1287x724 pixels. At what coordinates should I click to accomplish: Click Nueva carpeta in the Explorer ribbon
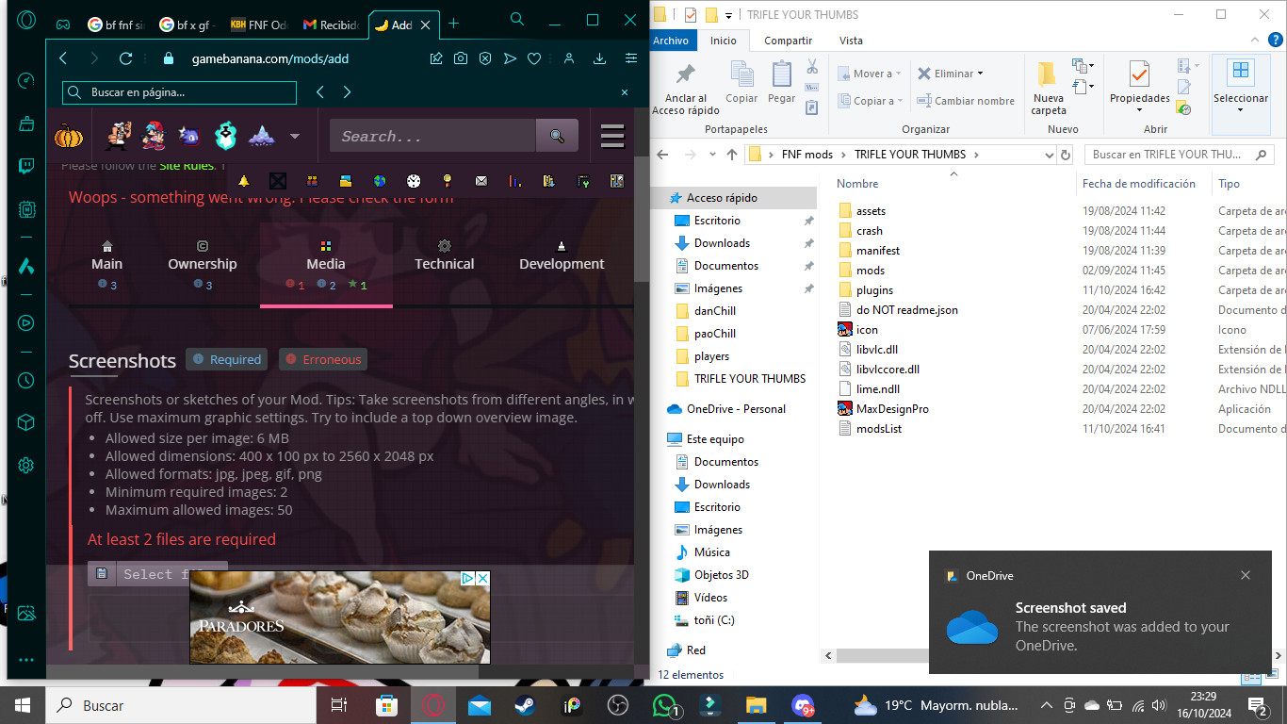coord(1049,87)
